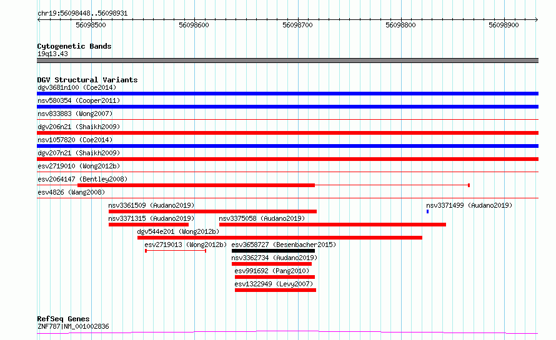This screenshot has height=340, width=556.
Task: Select the red bar under nsv3361509
Action: pyautogui.click(x=213, y=211)
